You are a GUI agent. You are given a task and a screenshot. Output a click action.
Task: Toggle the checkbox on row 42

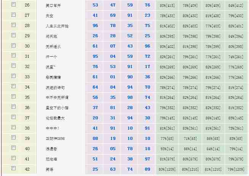click(x=14, y=168)
